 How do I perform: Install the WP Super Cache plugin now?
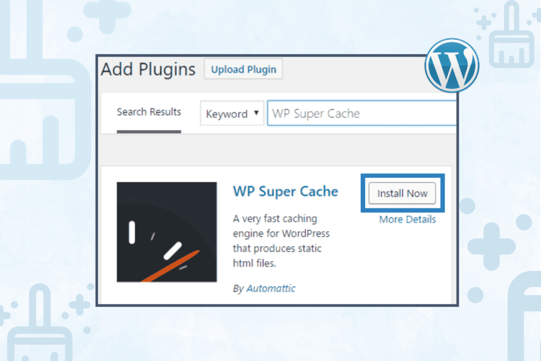pos(402,193)
